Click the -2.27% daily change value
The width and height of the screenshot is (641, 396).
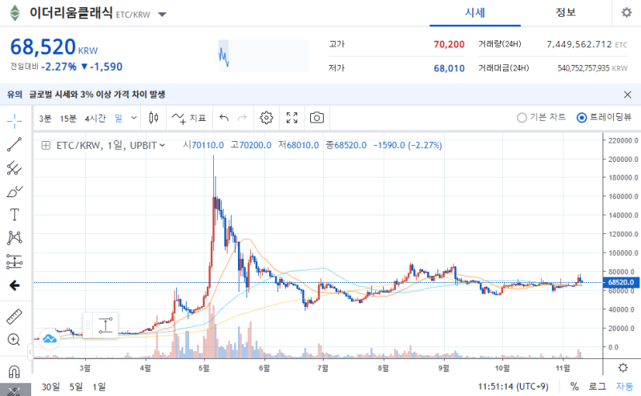coord(58,67)
